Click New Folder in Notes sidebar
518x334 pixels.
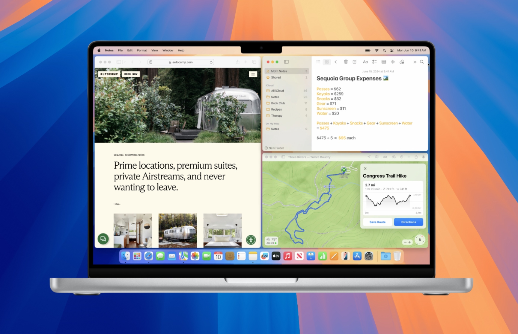pos(274,148)
